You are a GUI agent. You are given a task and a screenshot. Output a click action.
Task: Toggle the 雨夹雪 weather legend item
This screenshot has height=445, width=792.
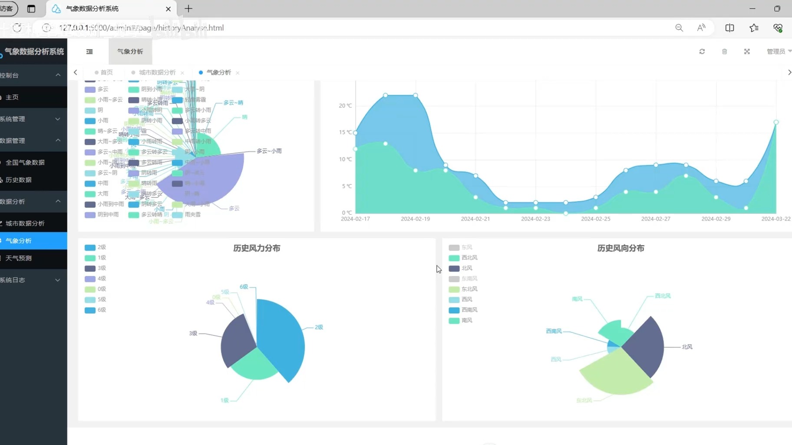click(x=186, y=214)
